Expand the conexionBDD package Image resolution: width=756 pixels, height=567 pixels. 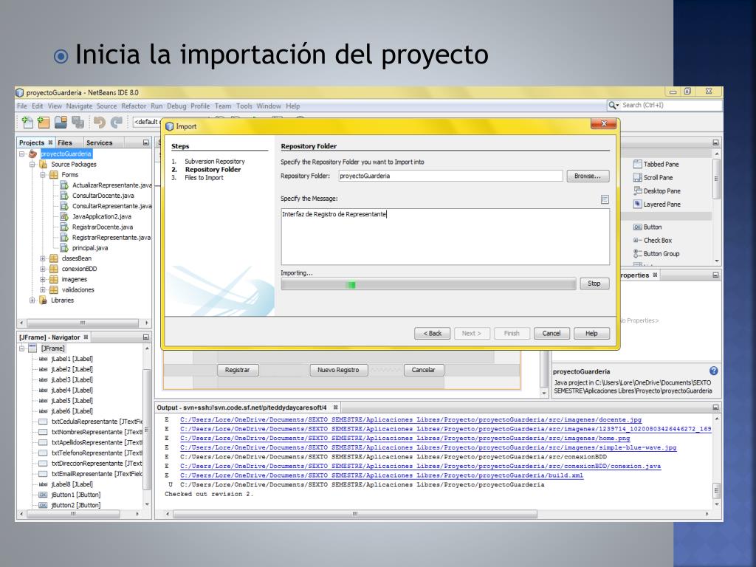point(42,269)
